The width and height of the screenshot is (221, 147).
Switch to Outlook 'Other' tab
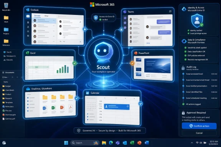point(46,16)
